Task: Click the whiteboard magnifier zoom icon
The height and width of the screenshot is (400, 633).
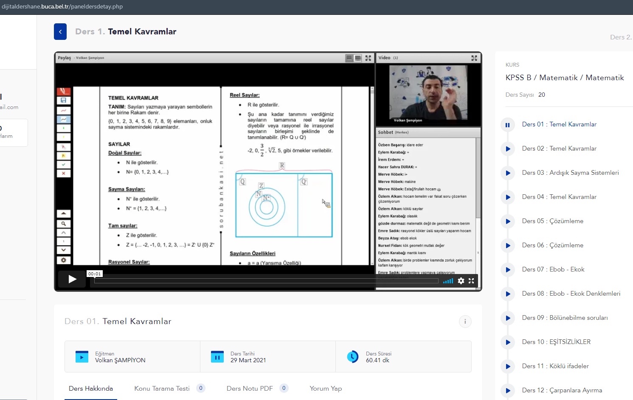Action: 64,224
